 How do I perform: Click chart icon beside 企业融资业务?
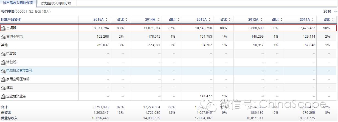[x=3, y=96]
